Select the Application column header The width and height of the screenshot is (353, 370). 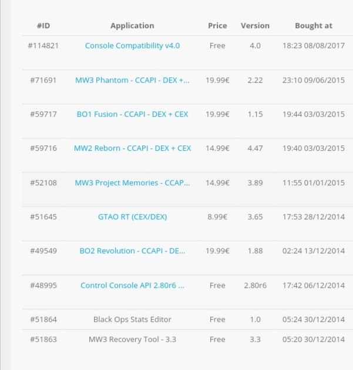pyautogui.click(x=132, y=25)
